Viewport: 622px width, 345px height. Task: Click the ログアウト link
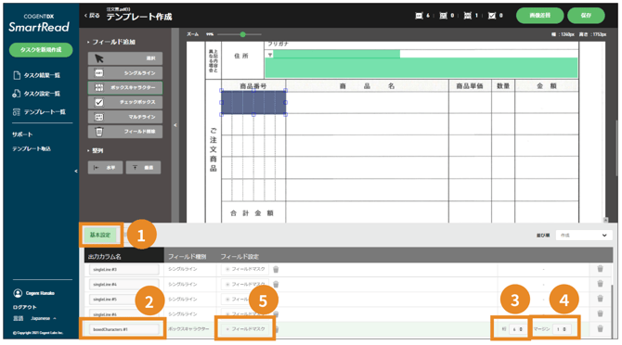coord(24,307)
